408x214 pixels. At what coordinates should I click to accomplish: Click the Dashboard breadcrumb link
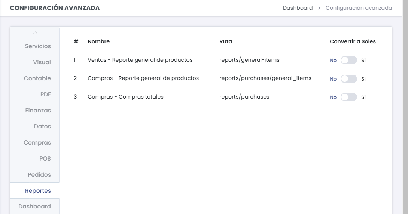pyautogui.click(x=298, y=8)
